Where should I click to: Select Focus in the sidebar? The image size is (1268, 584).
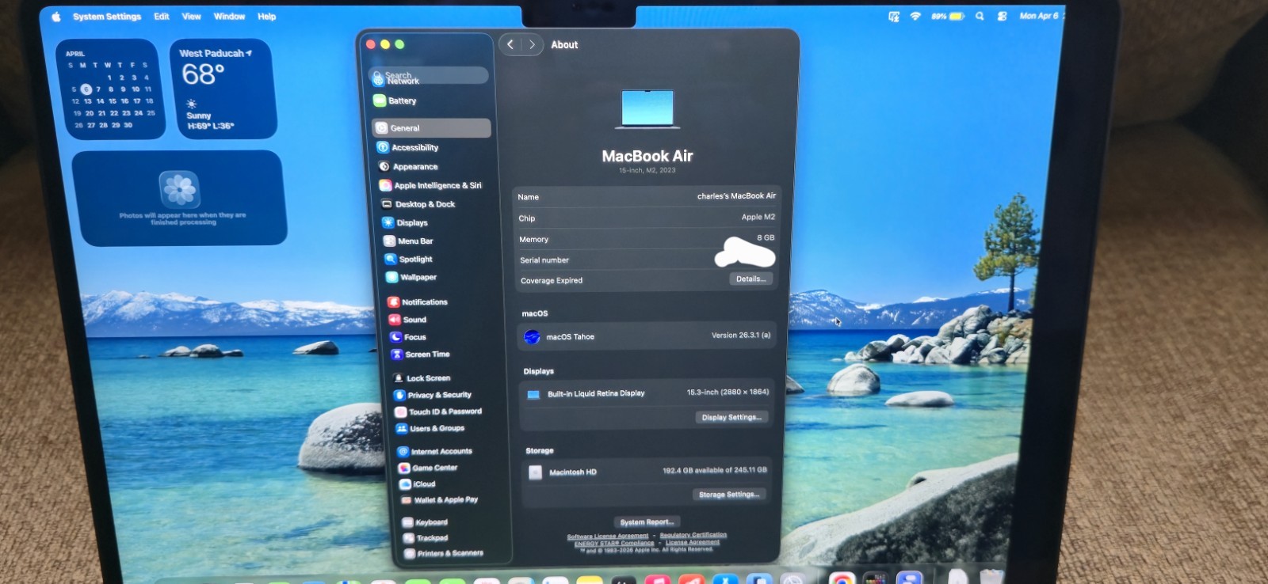click(408, 337)
